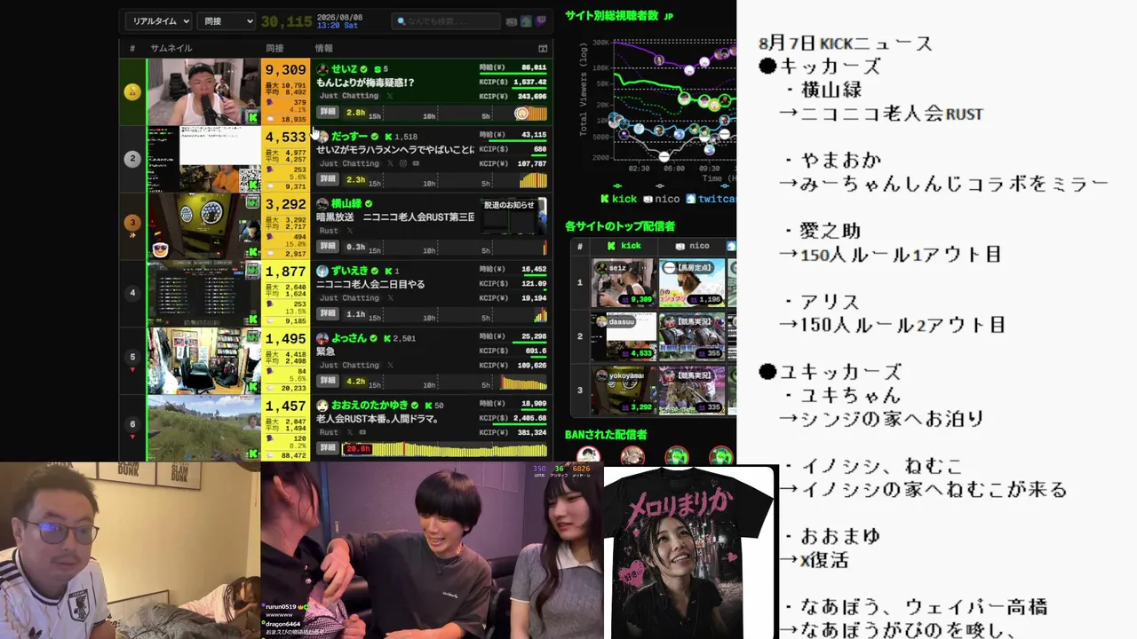
Task: Open せいZ channel name link
Action: (344, 68)
